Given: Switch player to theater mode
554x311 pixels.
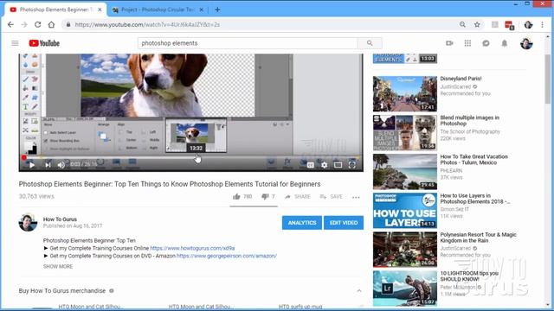Looking at the screenshot, I should tap(338, 165).
